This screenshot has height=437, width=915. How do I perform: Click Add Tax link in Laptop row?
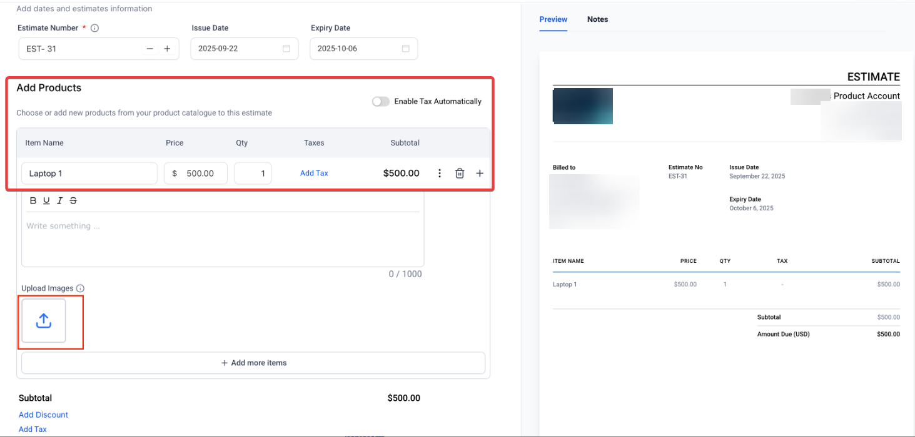[x=314, y=174]
